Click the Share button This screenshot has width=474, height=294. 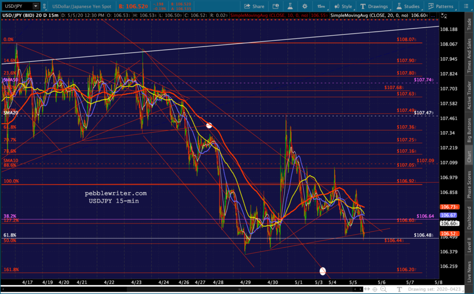tap(254, 6)
